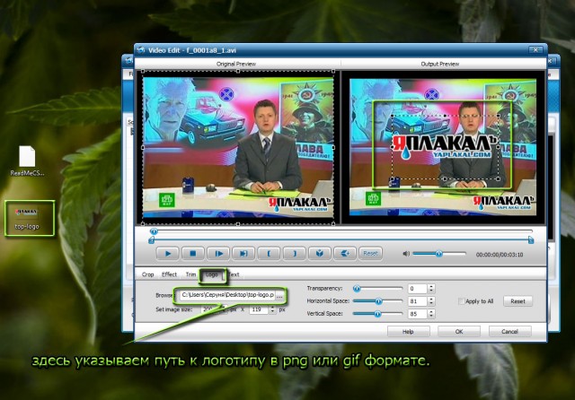Click the Transparency value field
This screenshot has width=575, height=400.
(417, 289)
